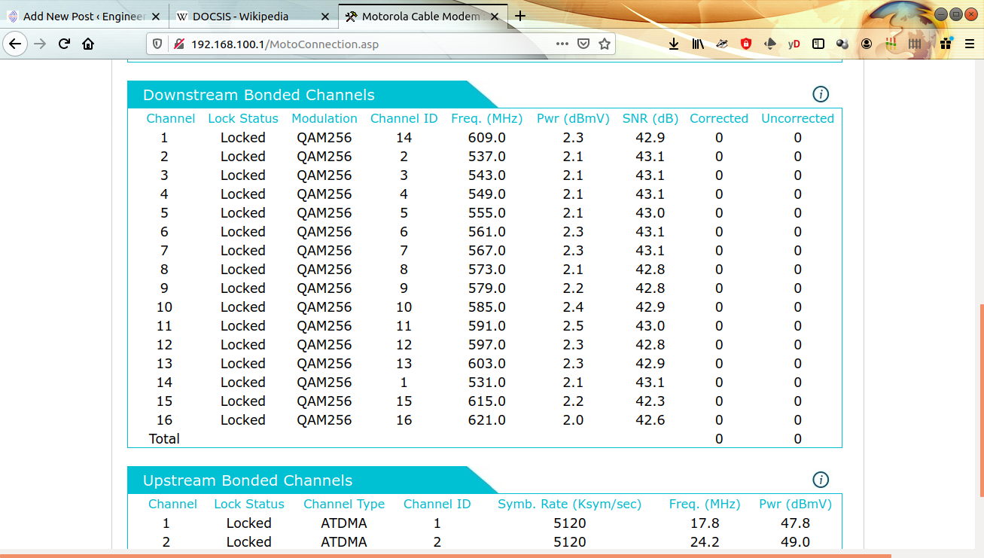Open the Firefox downloads panel
This screenshot has height=558, width=984.
point(674,44)
